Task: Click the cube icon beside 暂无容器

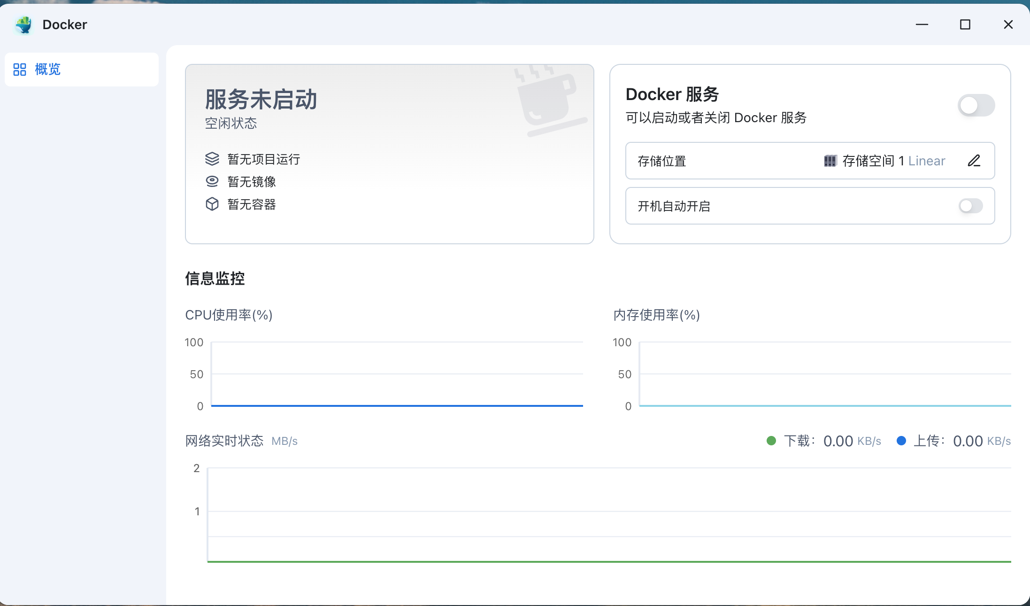Action: (212, 204)
